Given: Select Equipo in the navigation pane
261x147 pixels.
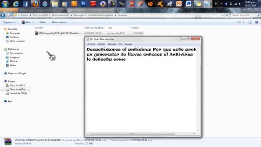Looking at the screenshot, I should click(11, 81).
